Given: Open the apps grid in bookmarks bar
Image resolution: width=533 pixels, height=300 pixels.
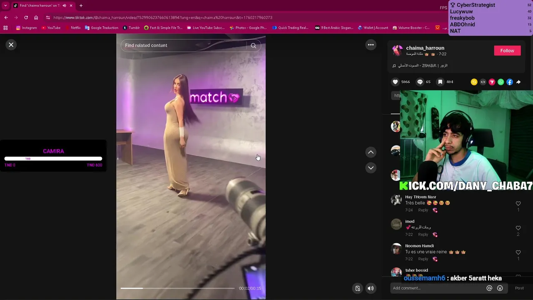Looking at the screenshot, I should click(x=5, y=28).
